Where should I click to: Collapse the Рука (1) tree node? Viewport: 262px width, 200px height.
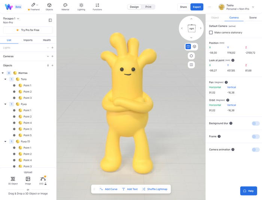5,142
